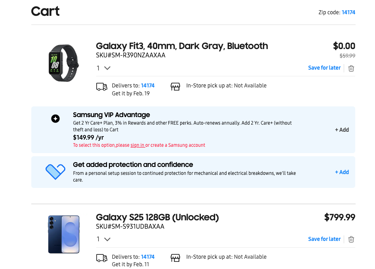Image resolution: width=375 pixels, height=269 pixels.
Task: Click the blue heart protection icon
Action: pyautogui.click(x=55, y=172)
